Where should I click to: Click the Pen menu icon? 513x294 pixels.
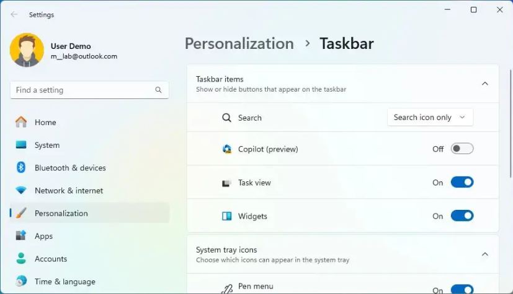coord(227,288)
